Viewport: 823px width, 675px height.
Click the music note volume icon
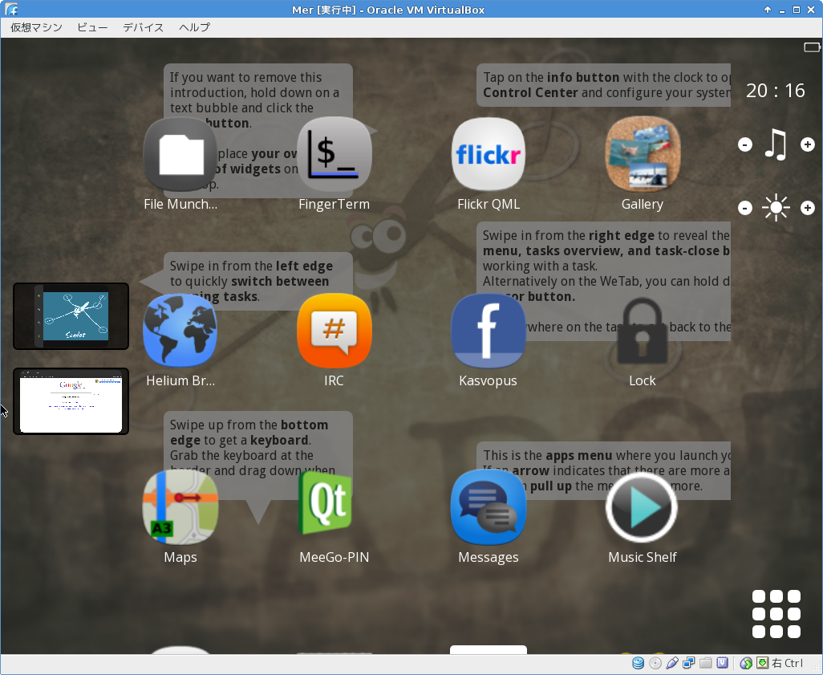pos(776,144)
